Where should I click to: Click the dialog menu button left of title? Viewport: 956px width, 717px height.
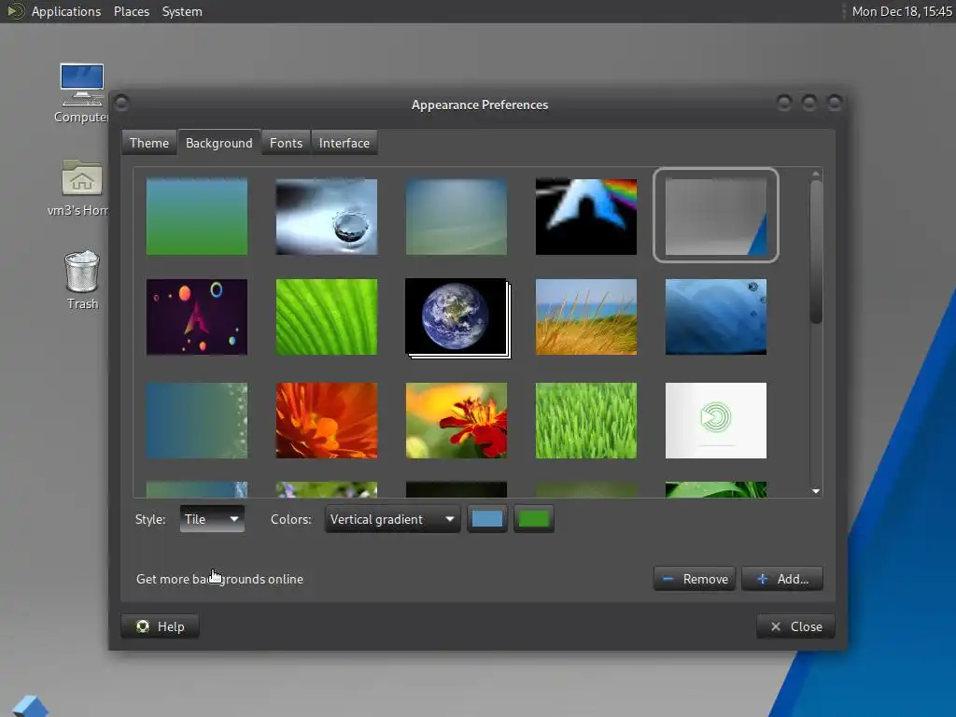point(120,103)
